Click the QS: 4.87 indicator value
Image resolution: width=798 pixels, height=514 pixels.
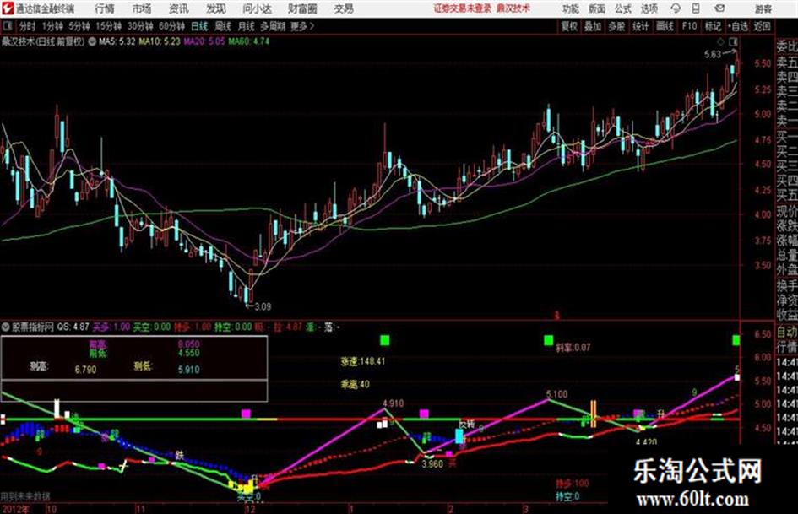point(73,327)
